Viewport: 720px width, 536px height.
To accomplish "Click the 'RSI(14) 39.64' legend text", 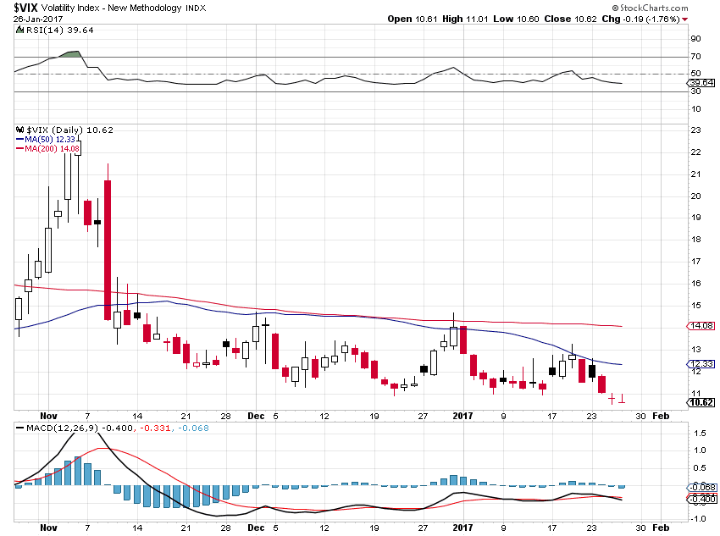I will click(59, 30).
